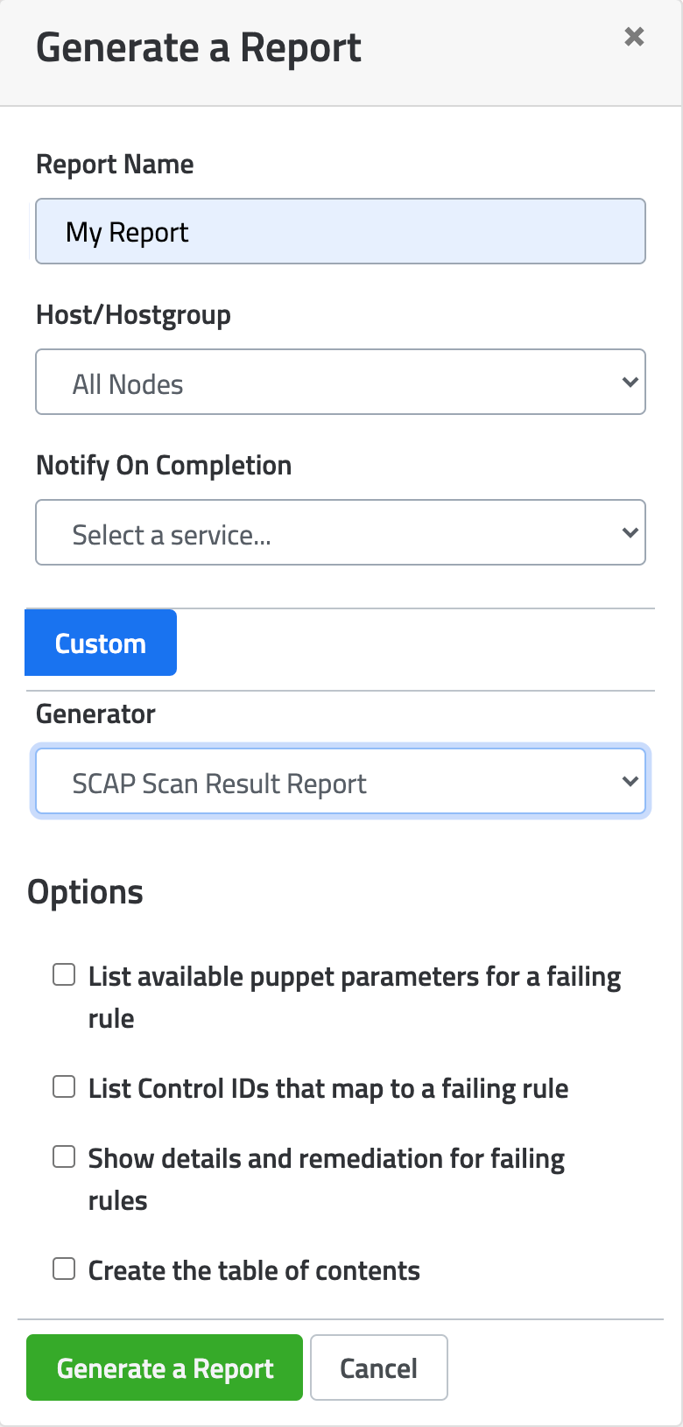
Task: Click the chevron arrow beside All Nodes
Action: (629, 383)
